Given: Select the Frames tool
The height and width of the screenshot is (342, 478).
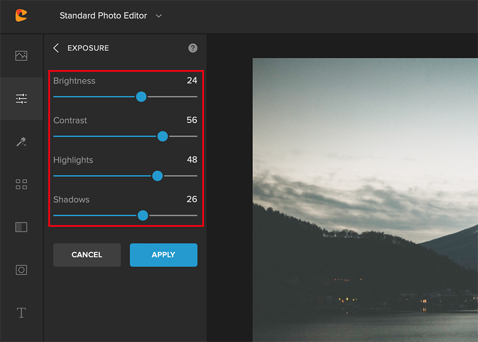Looking at the screenshot, I should tap(21, 227).
